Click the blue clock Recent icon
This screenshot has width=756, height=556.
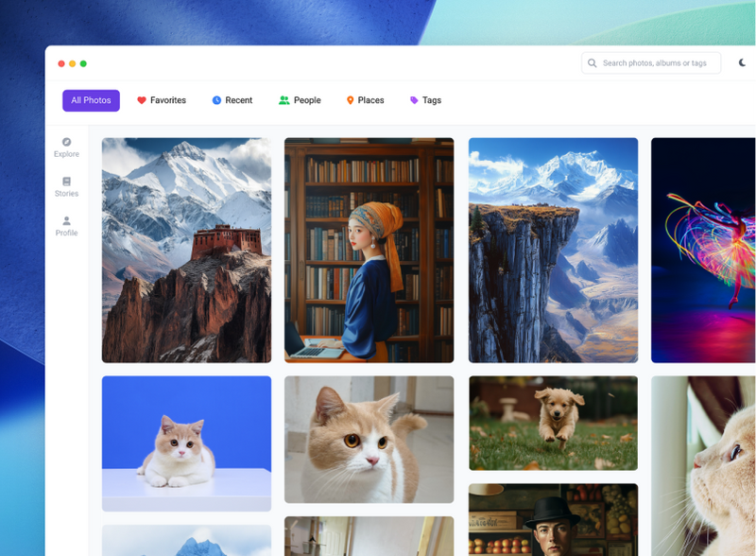pyautogui.click(x=216, y=100)
